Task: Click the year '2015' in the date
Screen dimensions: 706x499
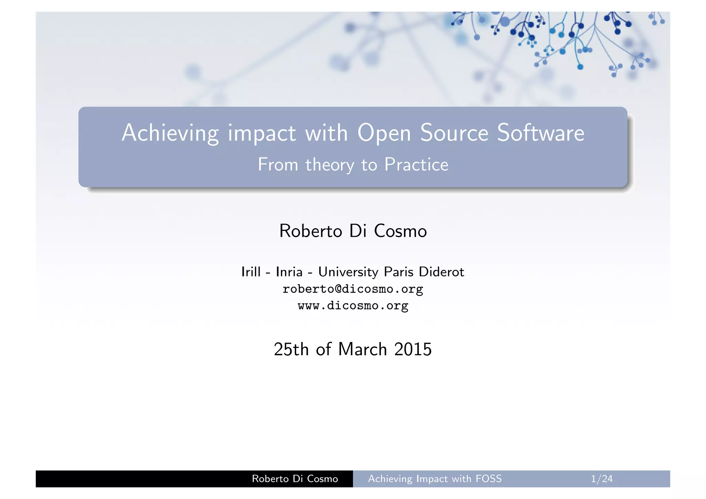Action: (x=413, y=349)
